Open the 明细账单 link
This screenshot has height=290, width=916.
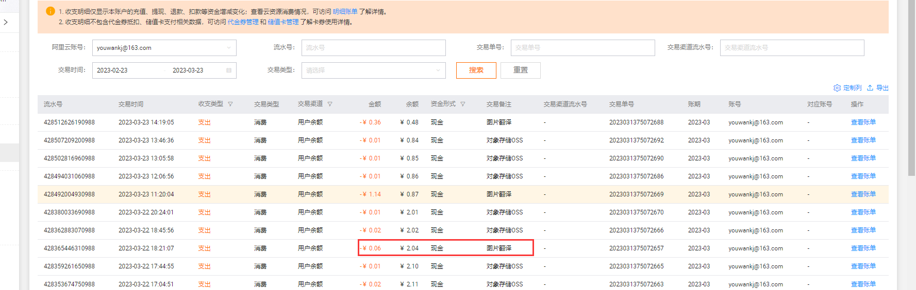(345, 11)
